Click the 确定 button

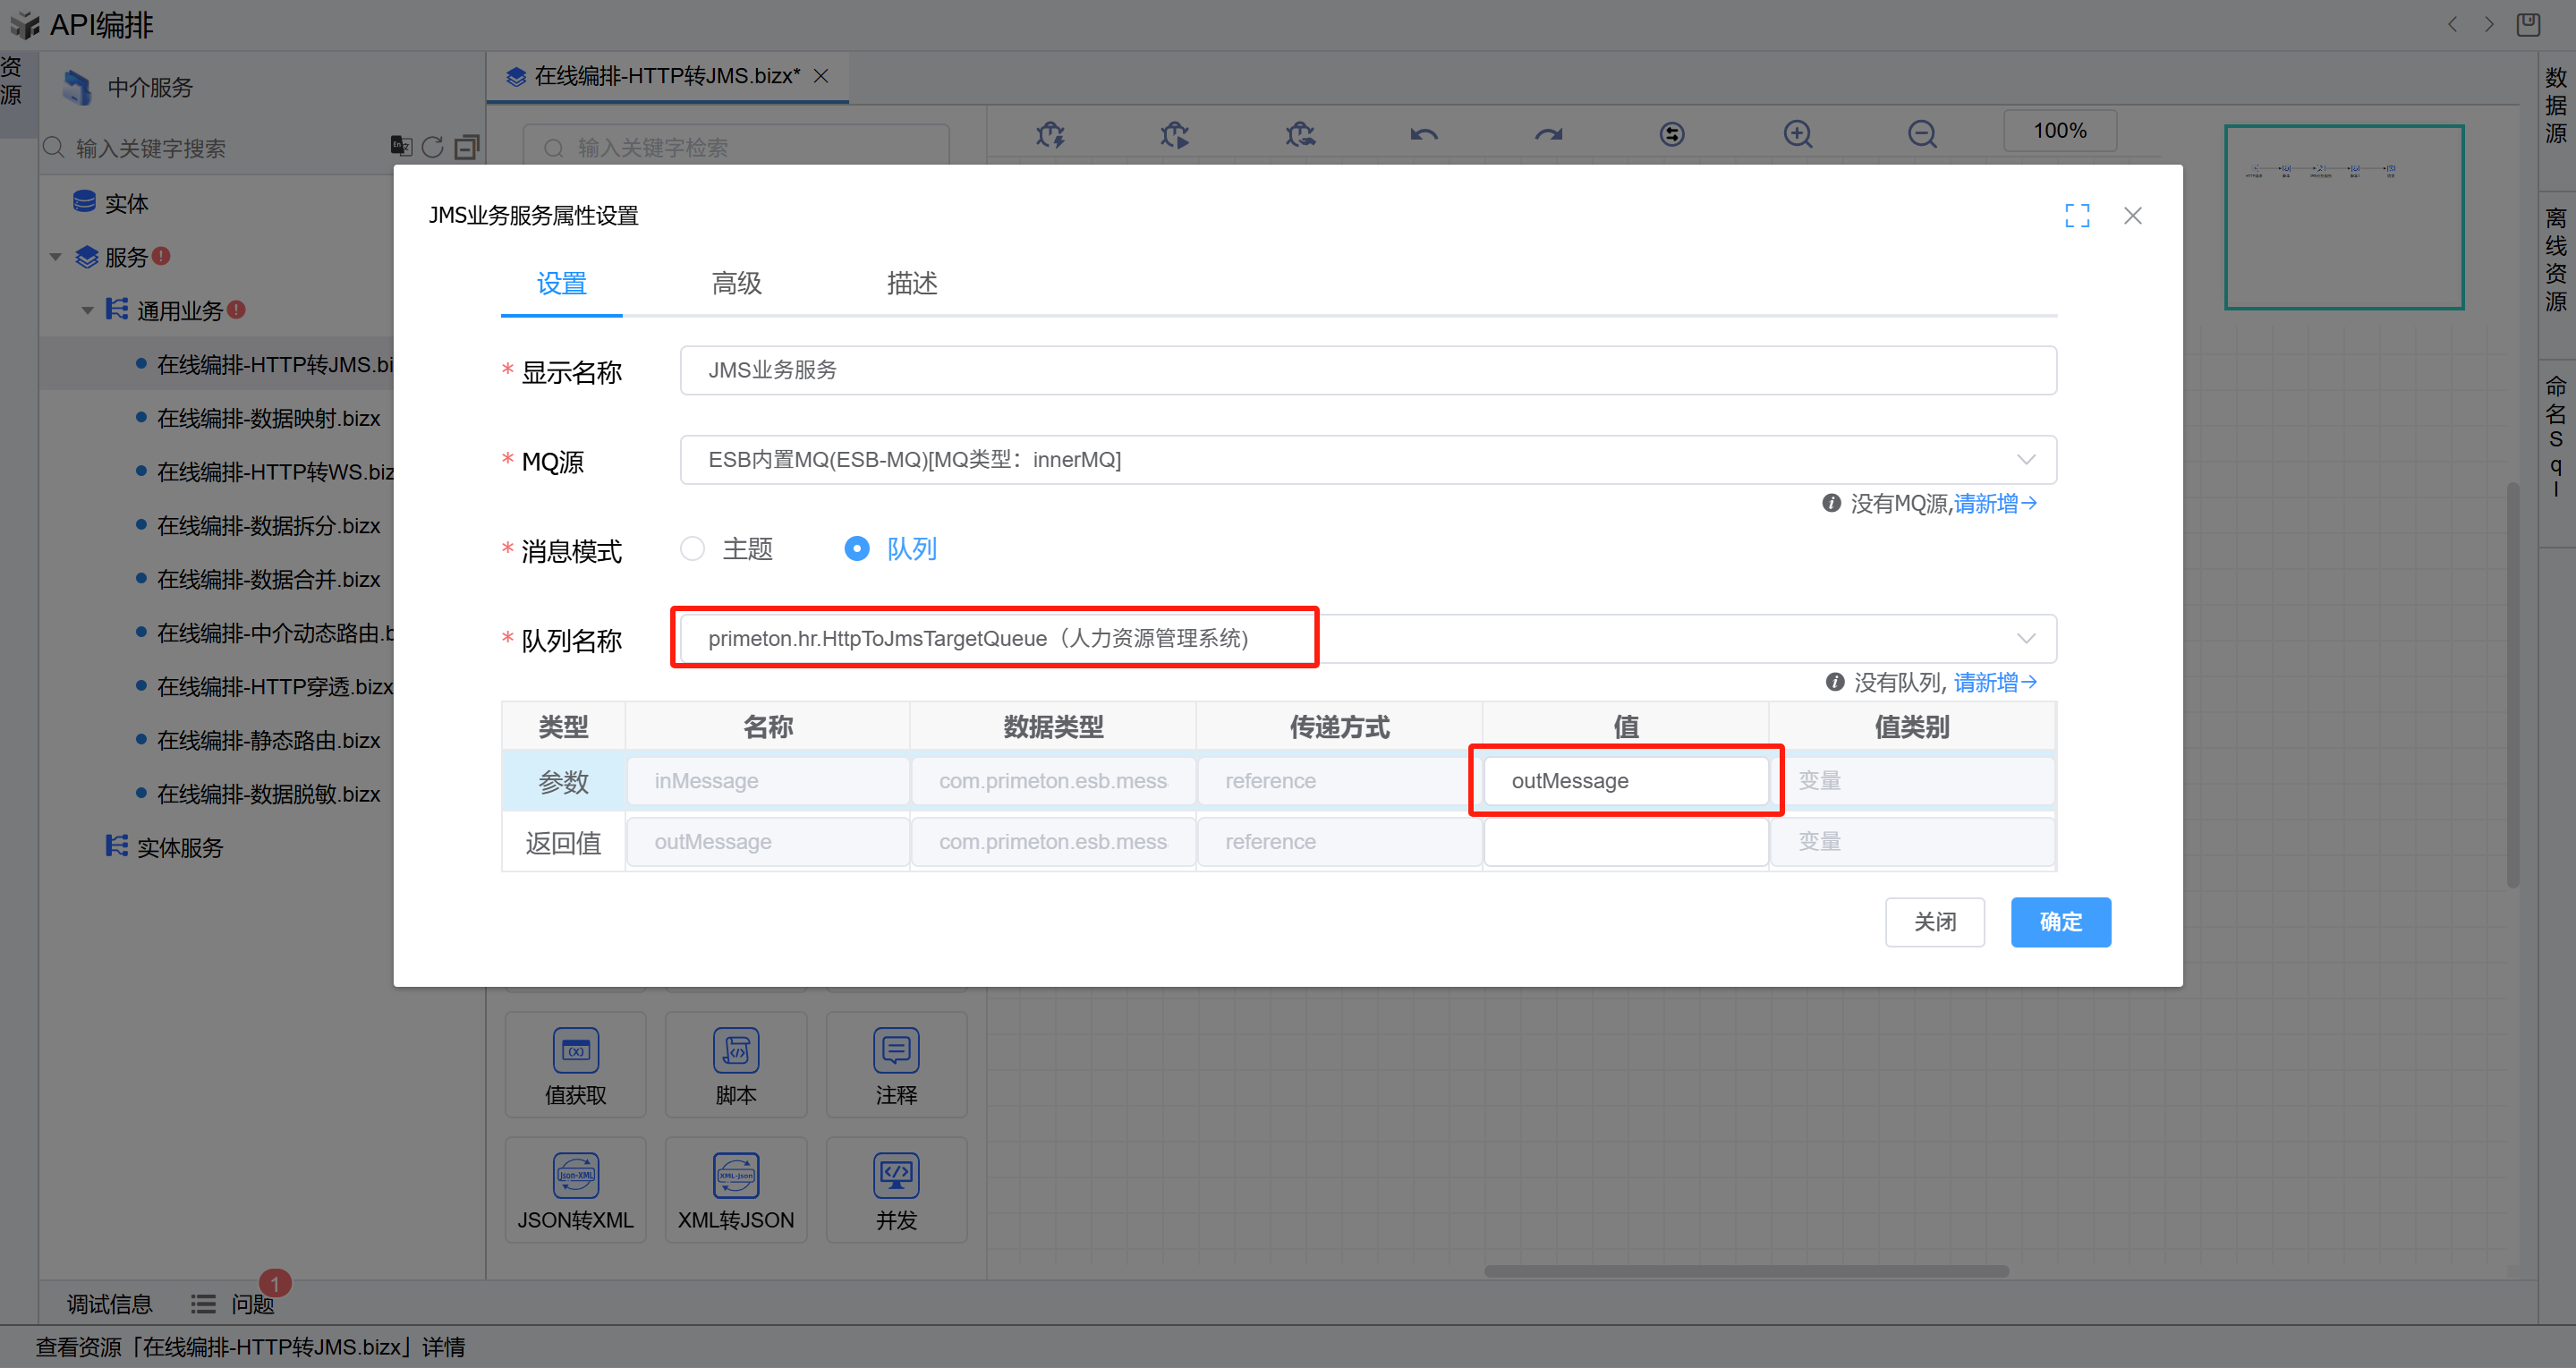(x=2060, y=922)
